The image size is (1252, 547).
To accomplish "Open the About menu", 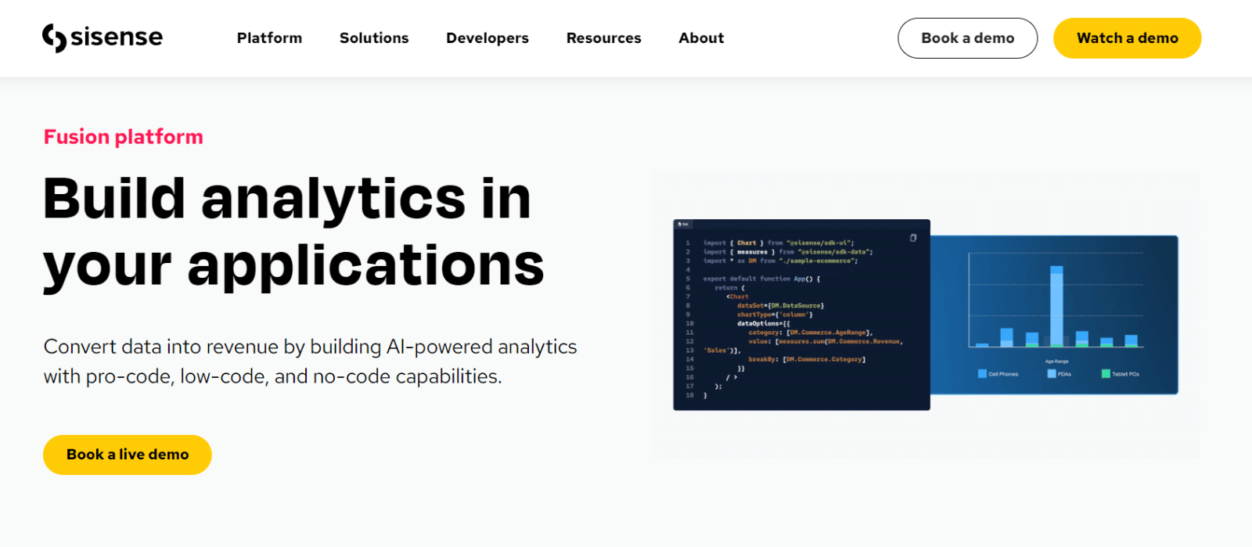I will (701, 38).
